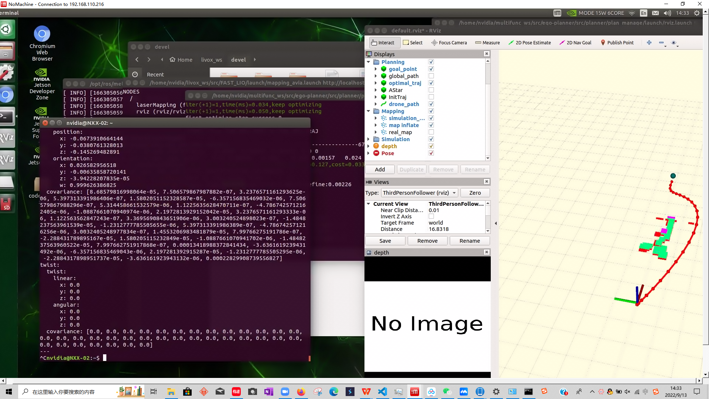Viewport: 709px width, 399px height.
Task: Open the tool options icon in RViz toolbar
Action: pyautogui.click(x=674, y=42)
